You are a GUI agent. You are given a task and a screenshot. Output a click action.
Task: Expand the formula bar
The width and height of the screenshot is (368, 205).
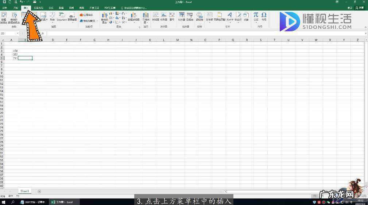[x=366, y=33]
